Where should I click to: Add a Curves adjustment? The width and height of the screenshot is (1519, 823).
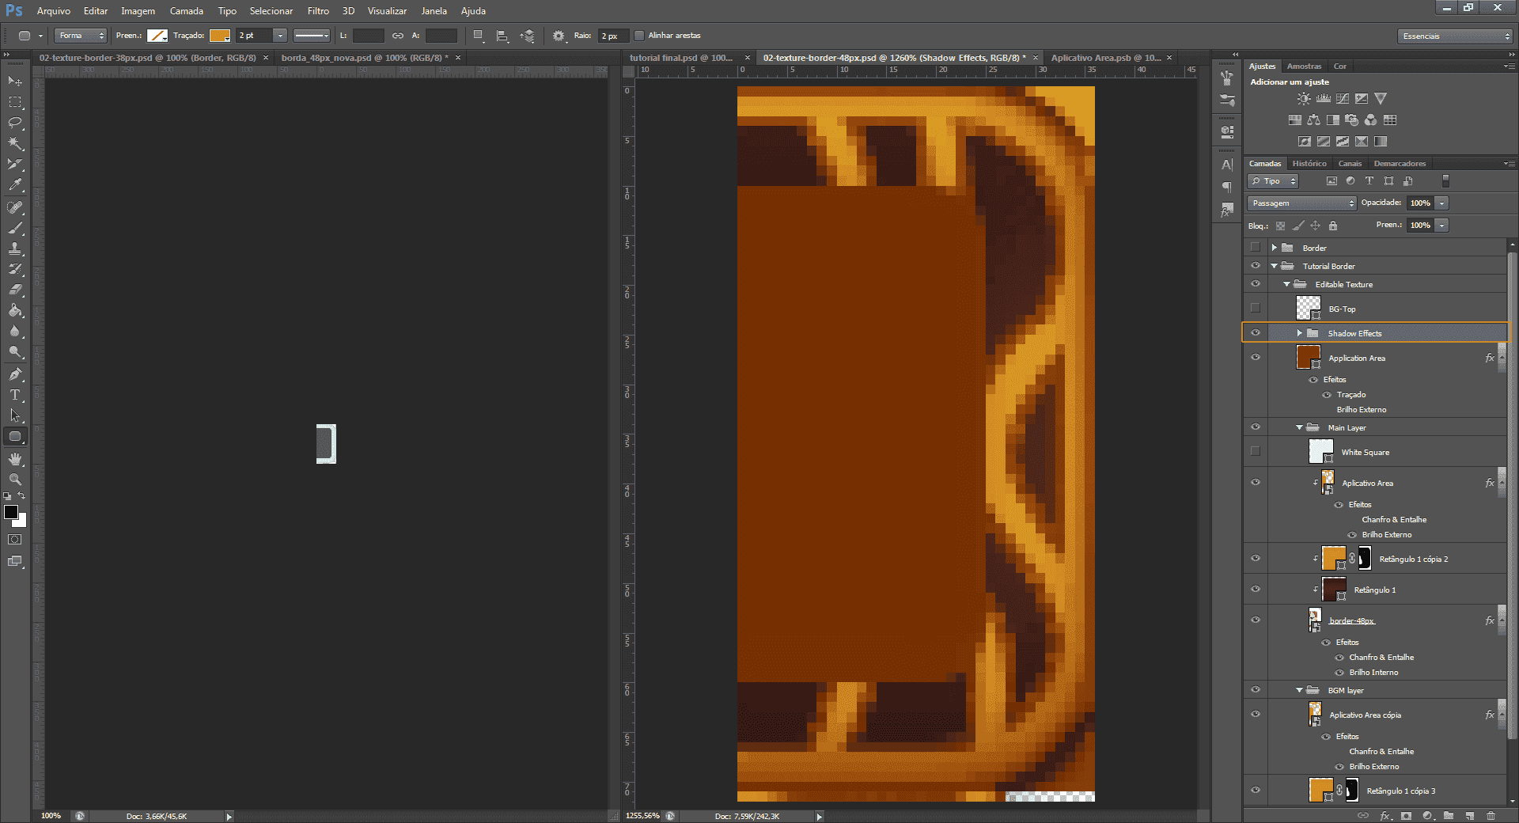pos(1343,99)
